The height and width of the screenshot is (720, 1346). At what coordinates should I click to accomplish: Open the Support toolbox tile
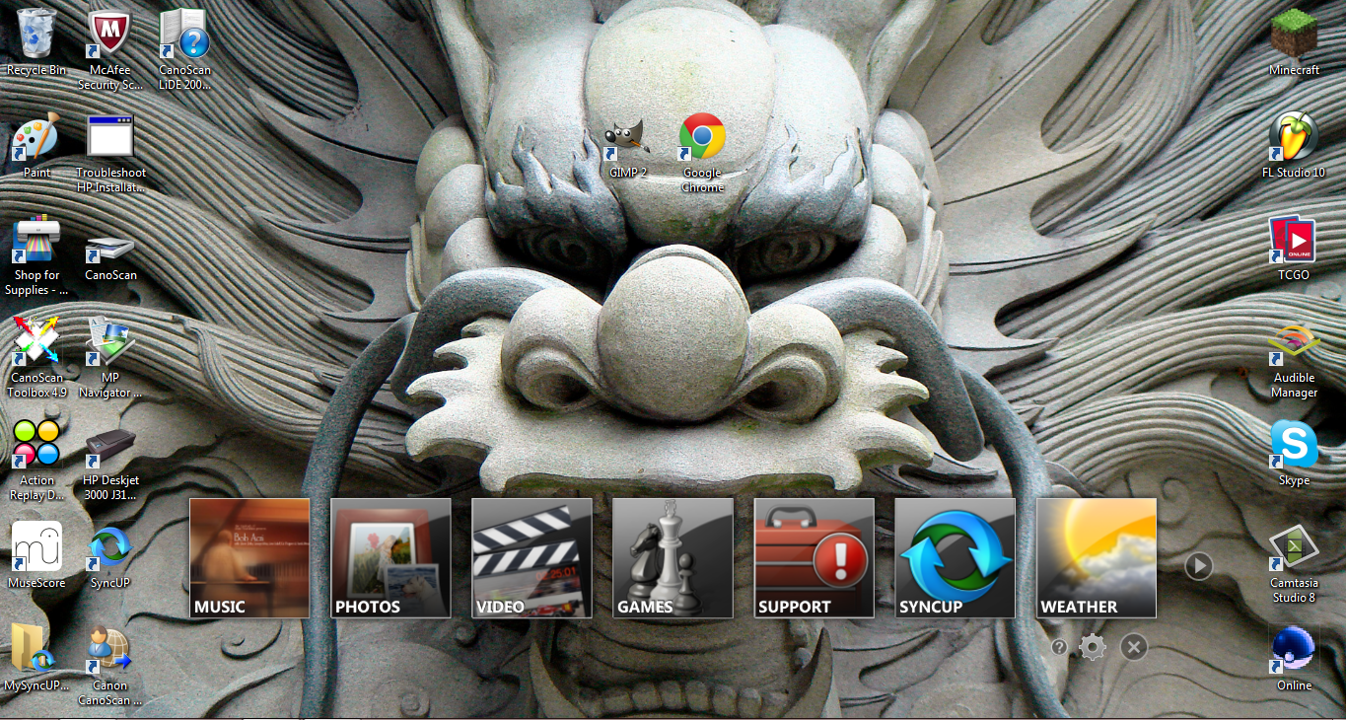(x=814, y=558)
